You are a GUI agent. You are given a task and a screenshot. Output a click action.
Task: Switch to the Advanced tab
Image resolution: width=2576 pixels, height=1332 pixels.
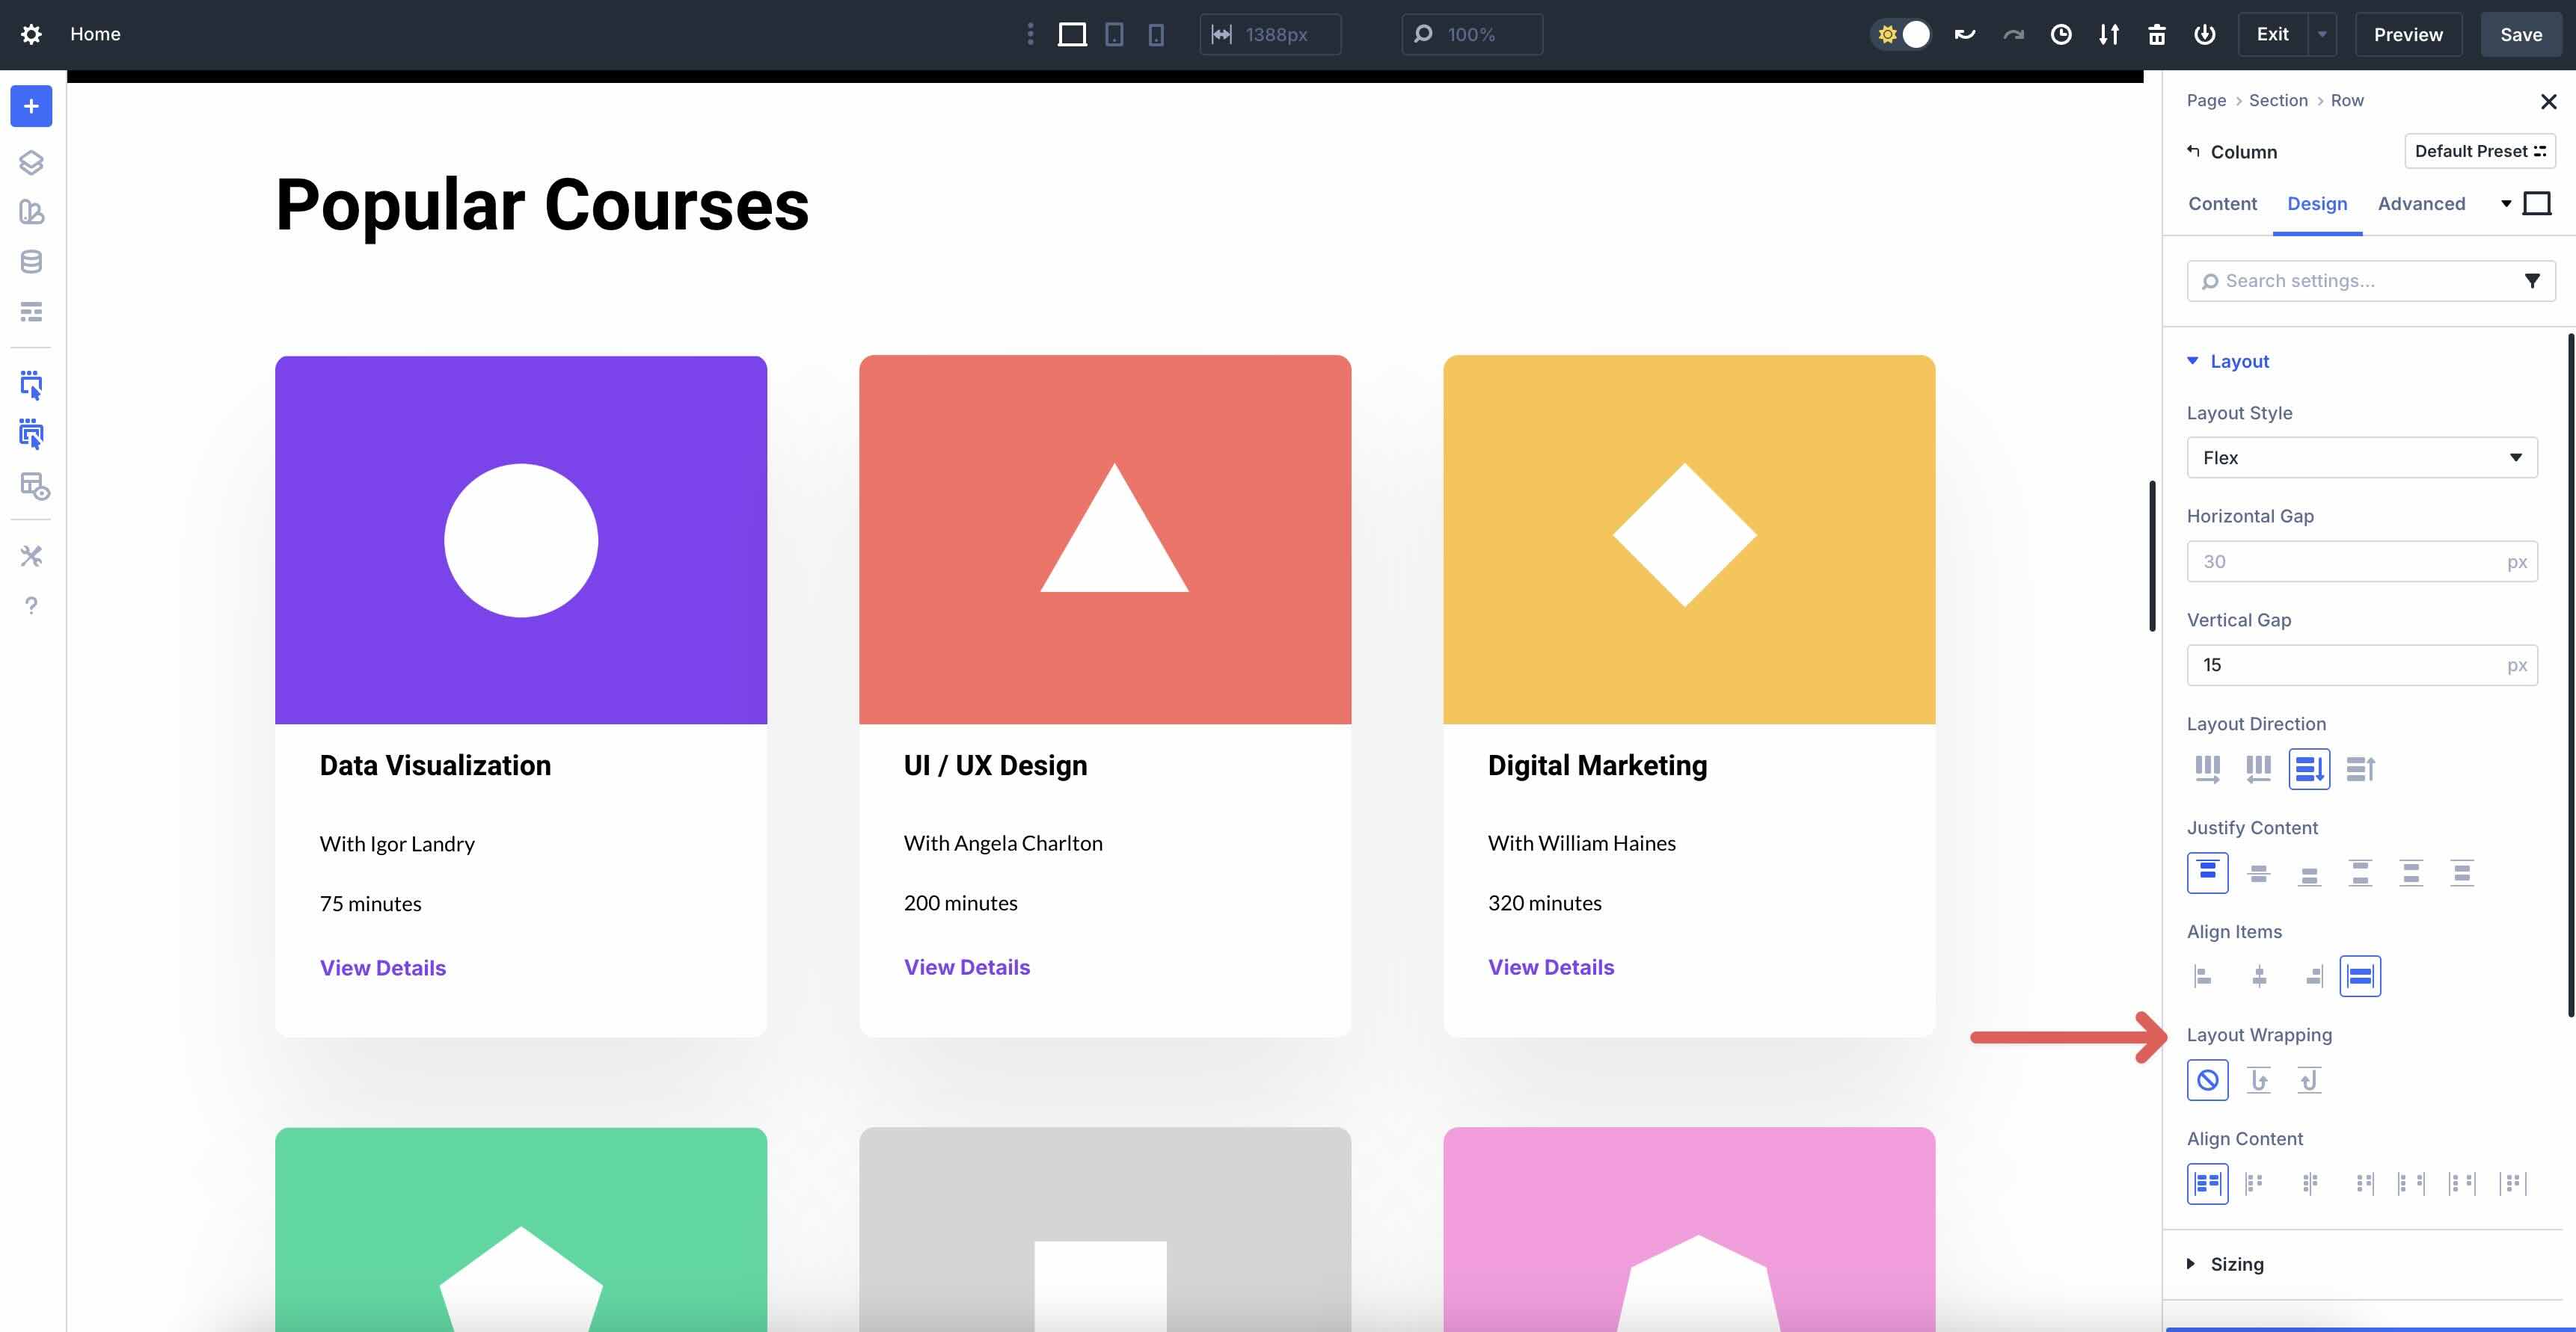pyautogui.click(x=2421, y=204)
